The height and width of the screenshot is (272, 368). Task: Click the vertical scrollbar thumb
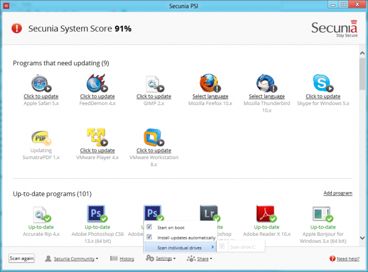click(x=362, y=74)
